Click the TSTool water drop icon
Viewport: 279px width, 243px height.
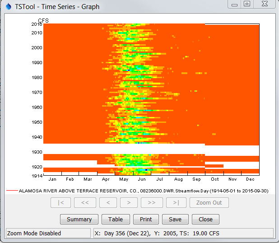pos(9,7)
